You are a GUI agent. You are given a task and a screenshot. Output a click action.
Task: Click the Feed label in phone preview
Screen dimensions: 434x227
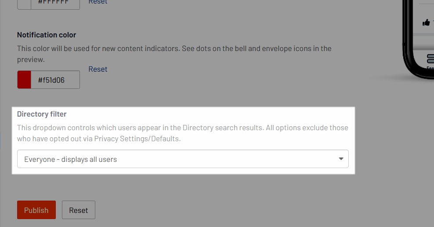[430, 68]
